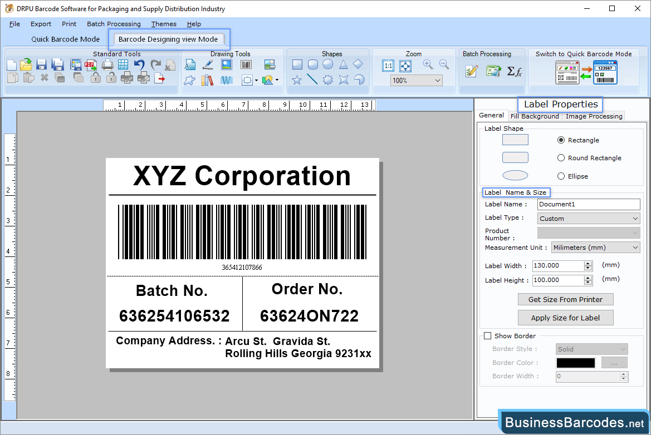The image size is (651, 435).
Task: Draw a rectangle shape
Action: click(x=297, y=65)
